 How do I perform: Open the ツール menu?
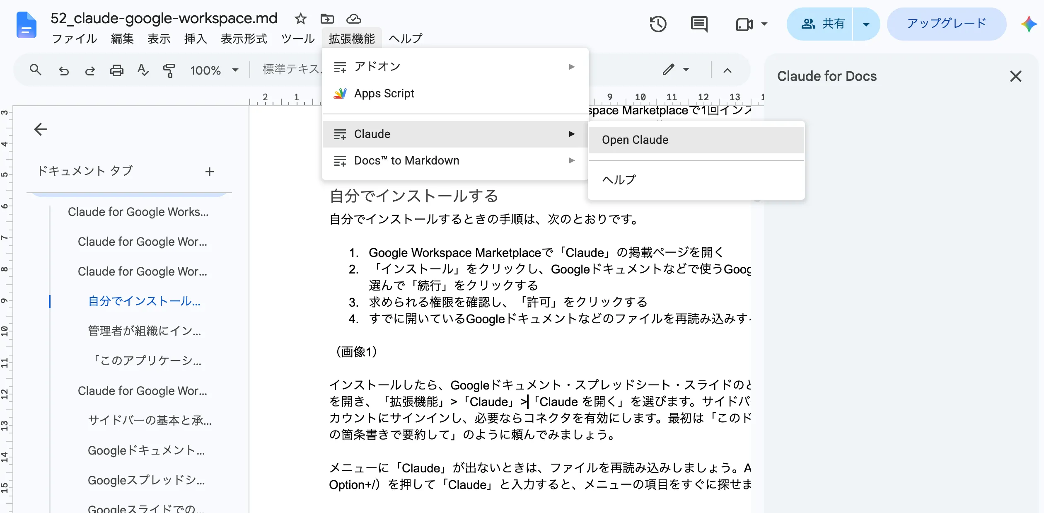pyautogui.click(x=298, y=39)
